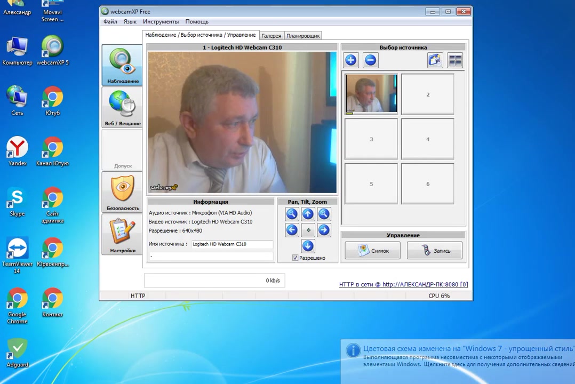Screen dimensions: 575x384
Task: Zoom out the camera with minus magnifier
Action: [x=292, y=214]
